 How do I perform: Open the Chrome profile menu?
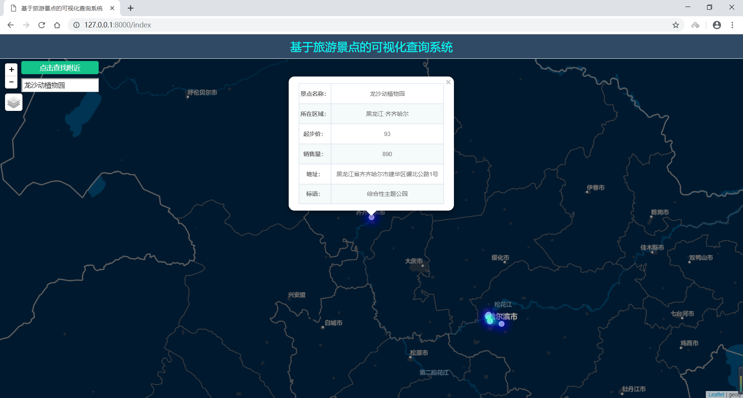[x=717, y=25]
